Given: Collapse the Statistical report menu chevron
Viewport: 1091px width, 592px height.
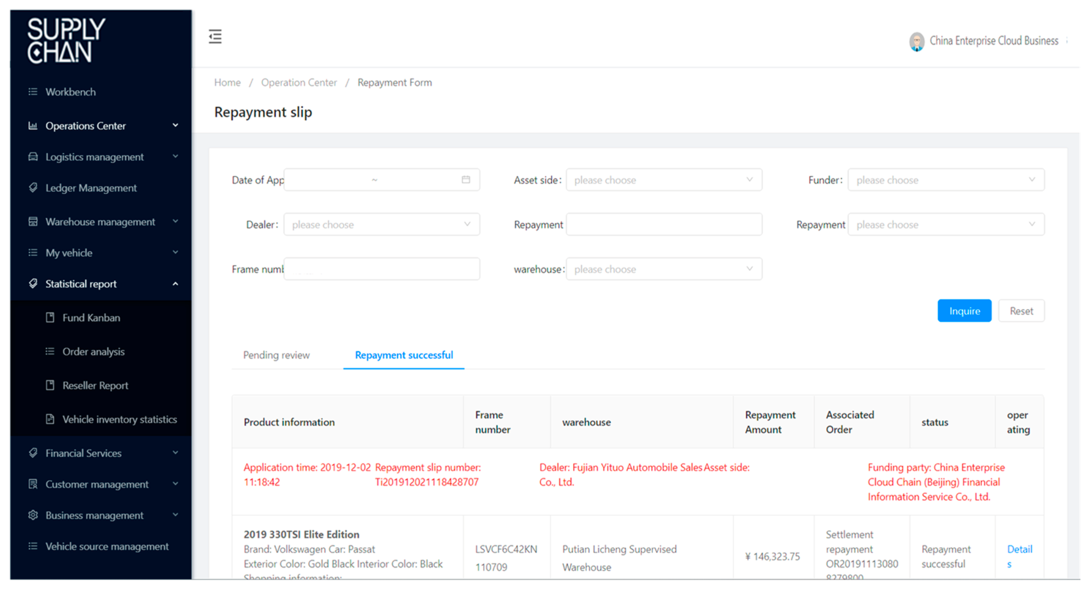Looking at the screenshot, I should [x=175, y=284].
